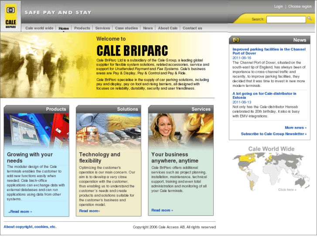Click Read more under Technology and flexibility

(x=89, y=211)
